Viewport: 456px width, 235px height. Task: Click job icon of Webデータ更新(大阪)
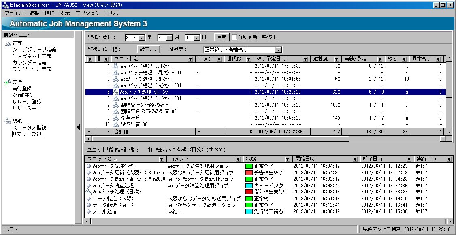(x=89, y=173)
